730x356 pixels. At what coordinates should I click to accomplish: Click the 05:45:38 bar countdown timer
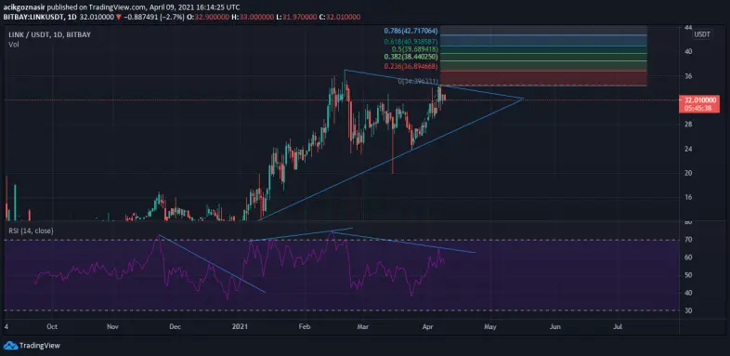(x=697, y=108)
